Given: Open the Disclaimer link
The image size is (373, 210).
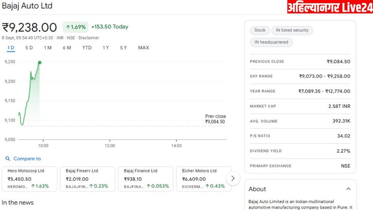Looking at the screenshot, I should 89,38.
